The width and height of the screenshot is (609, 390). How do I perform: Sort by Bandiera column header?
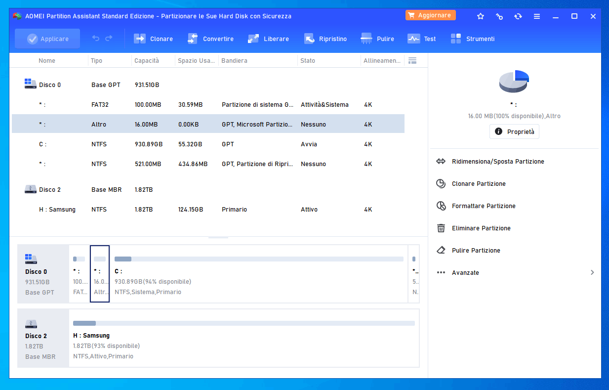pos(234,60)
